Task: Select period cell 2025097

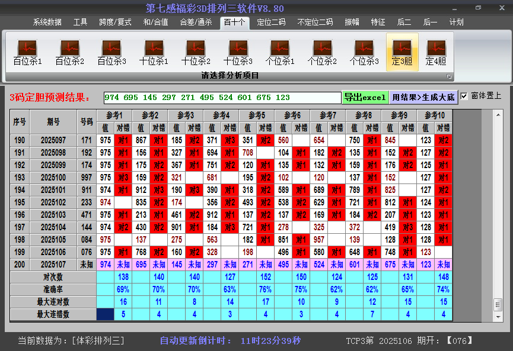Action: (x=53, y=140)
